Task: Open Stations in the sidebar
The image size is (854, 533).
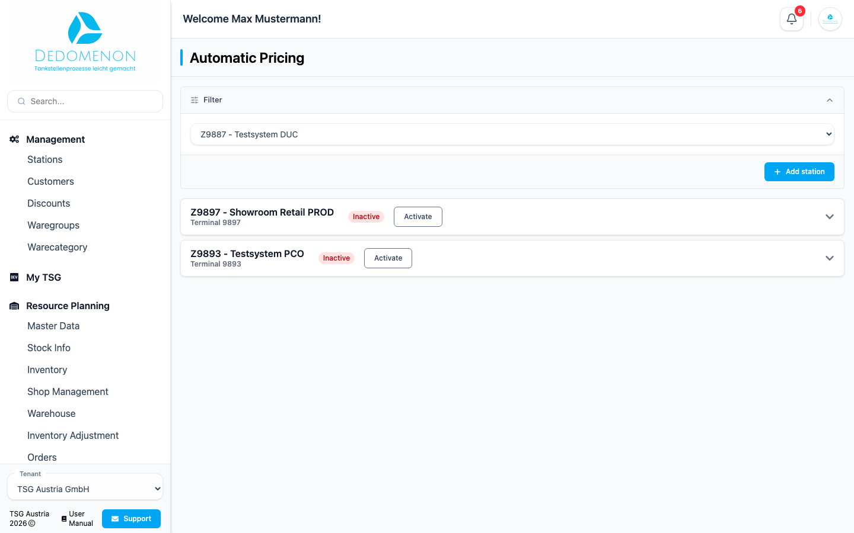Action: tap(45, 159)
